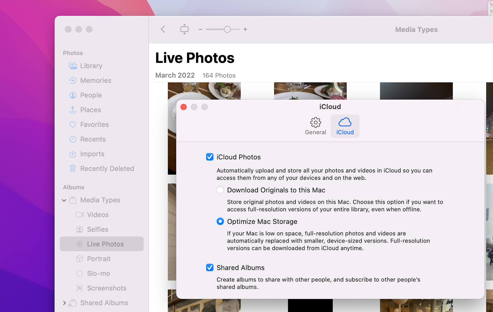Open the second food photo thumbnail
493x312 pixels.
[310, 91]
